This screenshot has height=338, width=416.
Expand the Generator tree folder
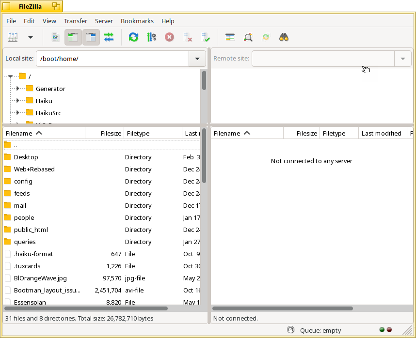click(17, 89)
